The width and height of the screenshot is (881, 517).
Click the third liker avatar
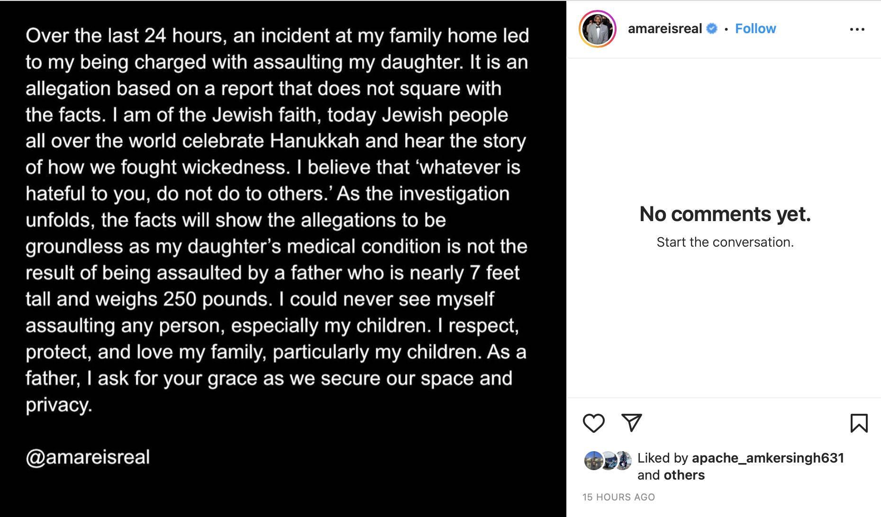pos(624,460)
